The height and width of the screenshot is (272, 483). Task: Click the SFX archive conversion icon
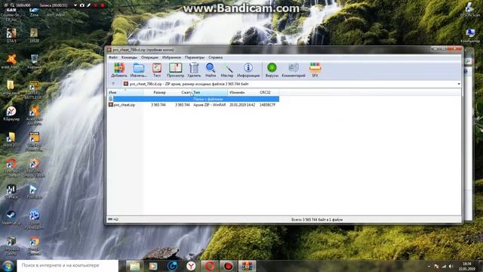pos(315,70)
